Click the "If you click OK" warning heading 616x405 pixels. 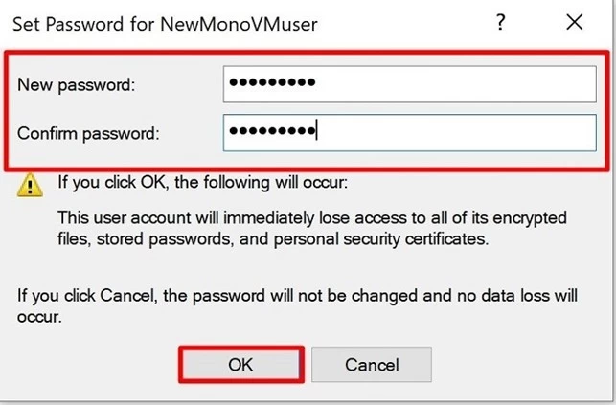pyautogui.click(x=203, y=183)
